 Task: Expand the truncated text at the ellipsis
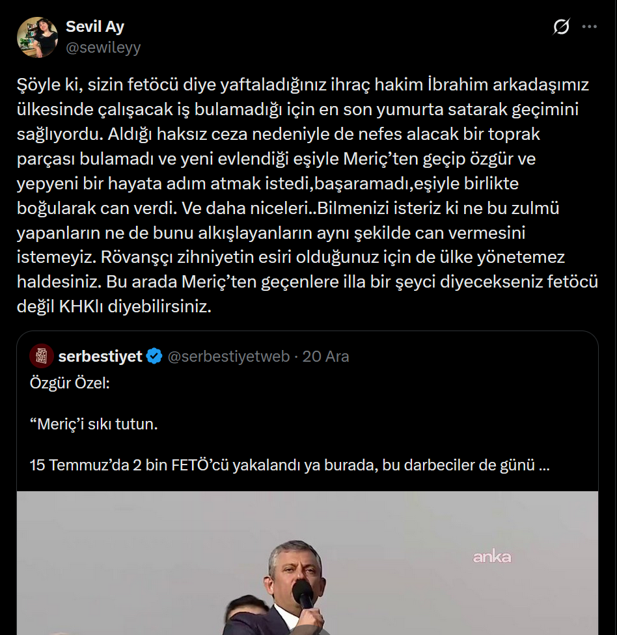pos(545,466)
